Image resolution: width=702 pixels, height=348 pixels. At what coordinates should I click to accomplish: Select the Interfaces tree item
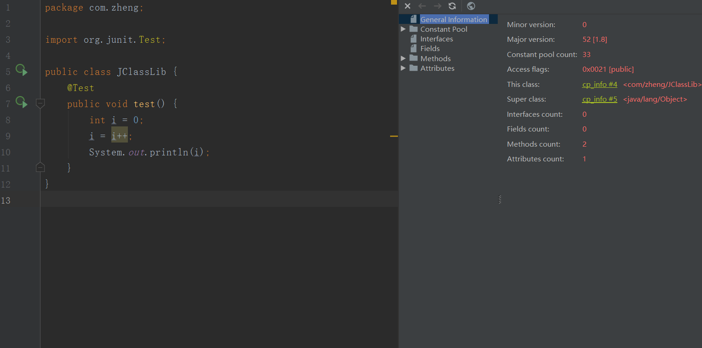436,39
